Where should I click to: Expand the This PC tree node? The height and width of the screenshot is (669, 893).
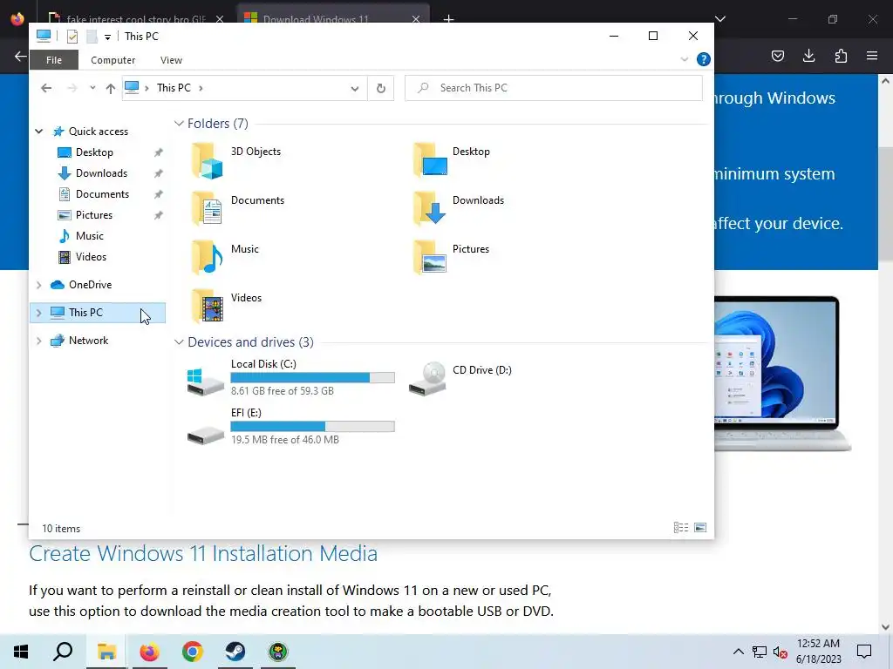click(x=38, y=313)
